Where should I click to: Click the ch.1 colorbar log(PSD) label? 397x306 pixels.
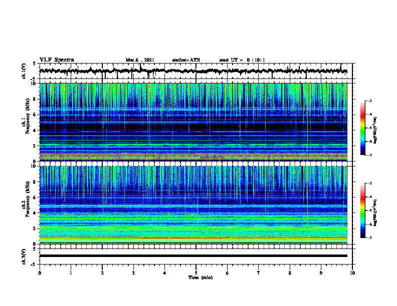(x=375, y=130)
